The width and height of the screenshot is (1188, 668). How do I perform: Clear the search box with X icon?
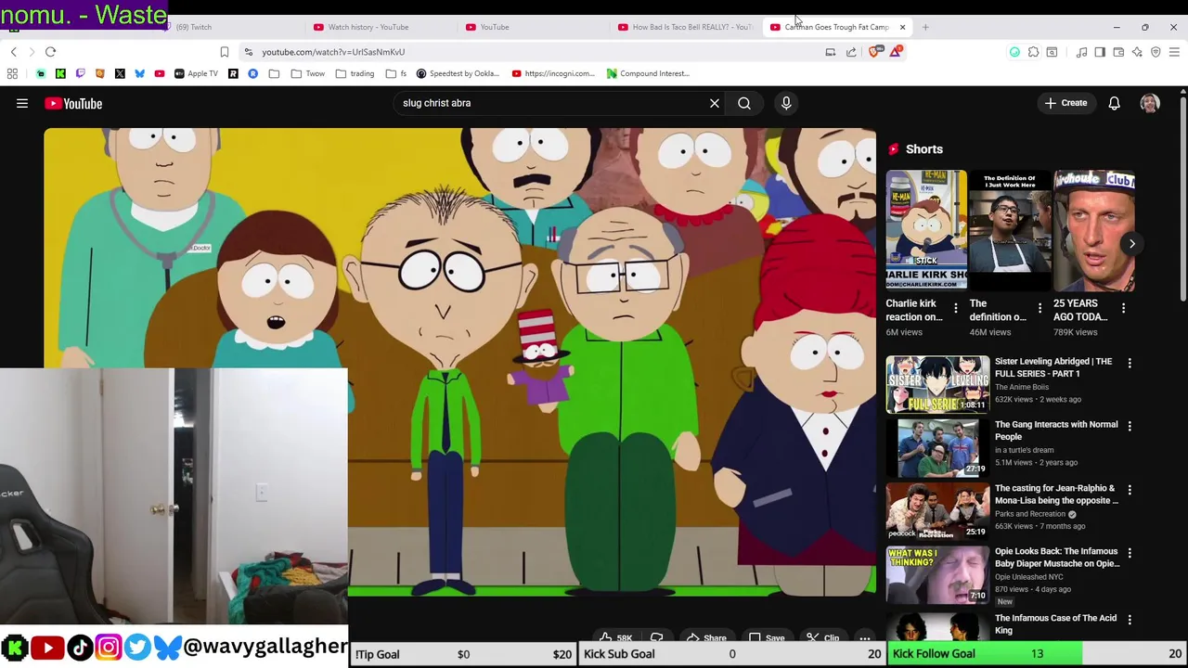(715, 103)
